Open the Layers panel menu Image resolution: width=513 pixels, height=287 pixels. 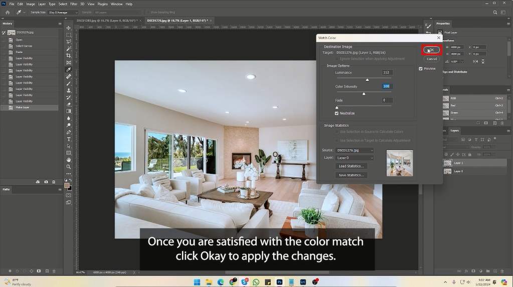[508, 131]
